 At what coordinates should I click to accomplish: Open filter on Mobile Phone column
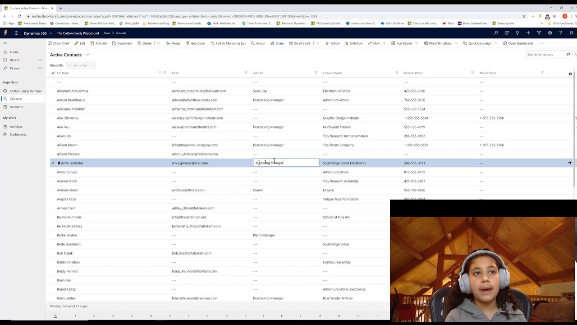(542, 73)
